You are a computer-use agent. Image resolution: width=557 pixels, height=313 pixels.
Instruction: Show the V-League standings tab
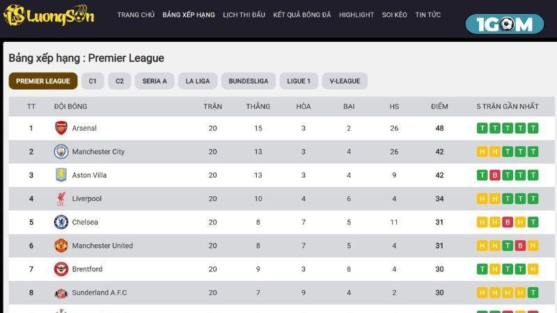344,81
